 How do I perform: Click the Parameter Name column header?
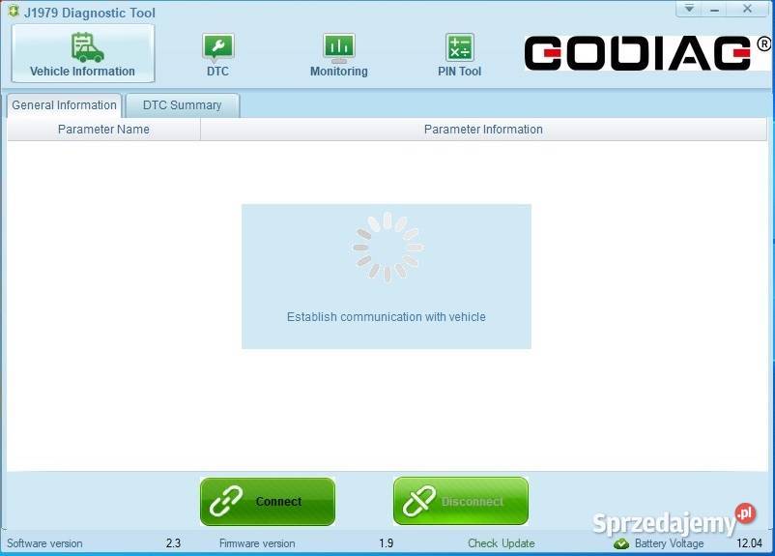pos(103,130)
